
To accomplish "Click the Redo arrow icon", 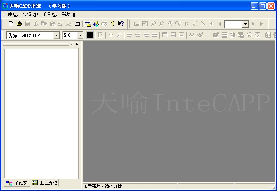I will 69,24.
